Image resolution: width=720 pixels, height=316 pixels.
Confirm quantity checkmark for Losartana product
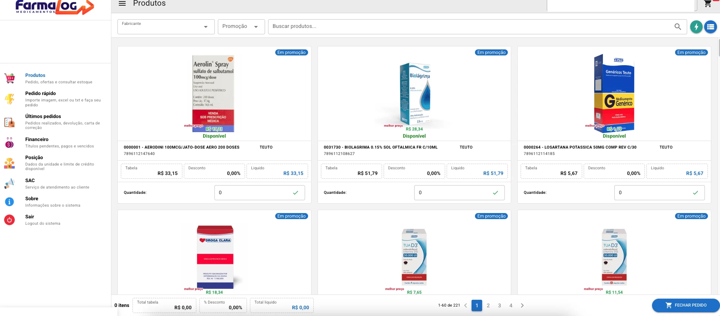695,193
